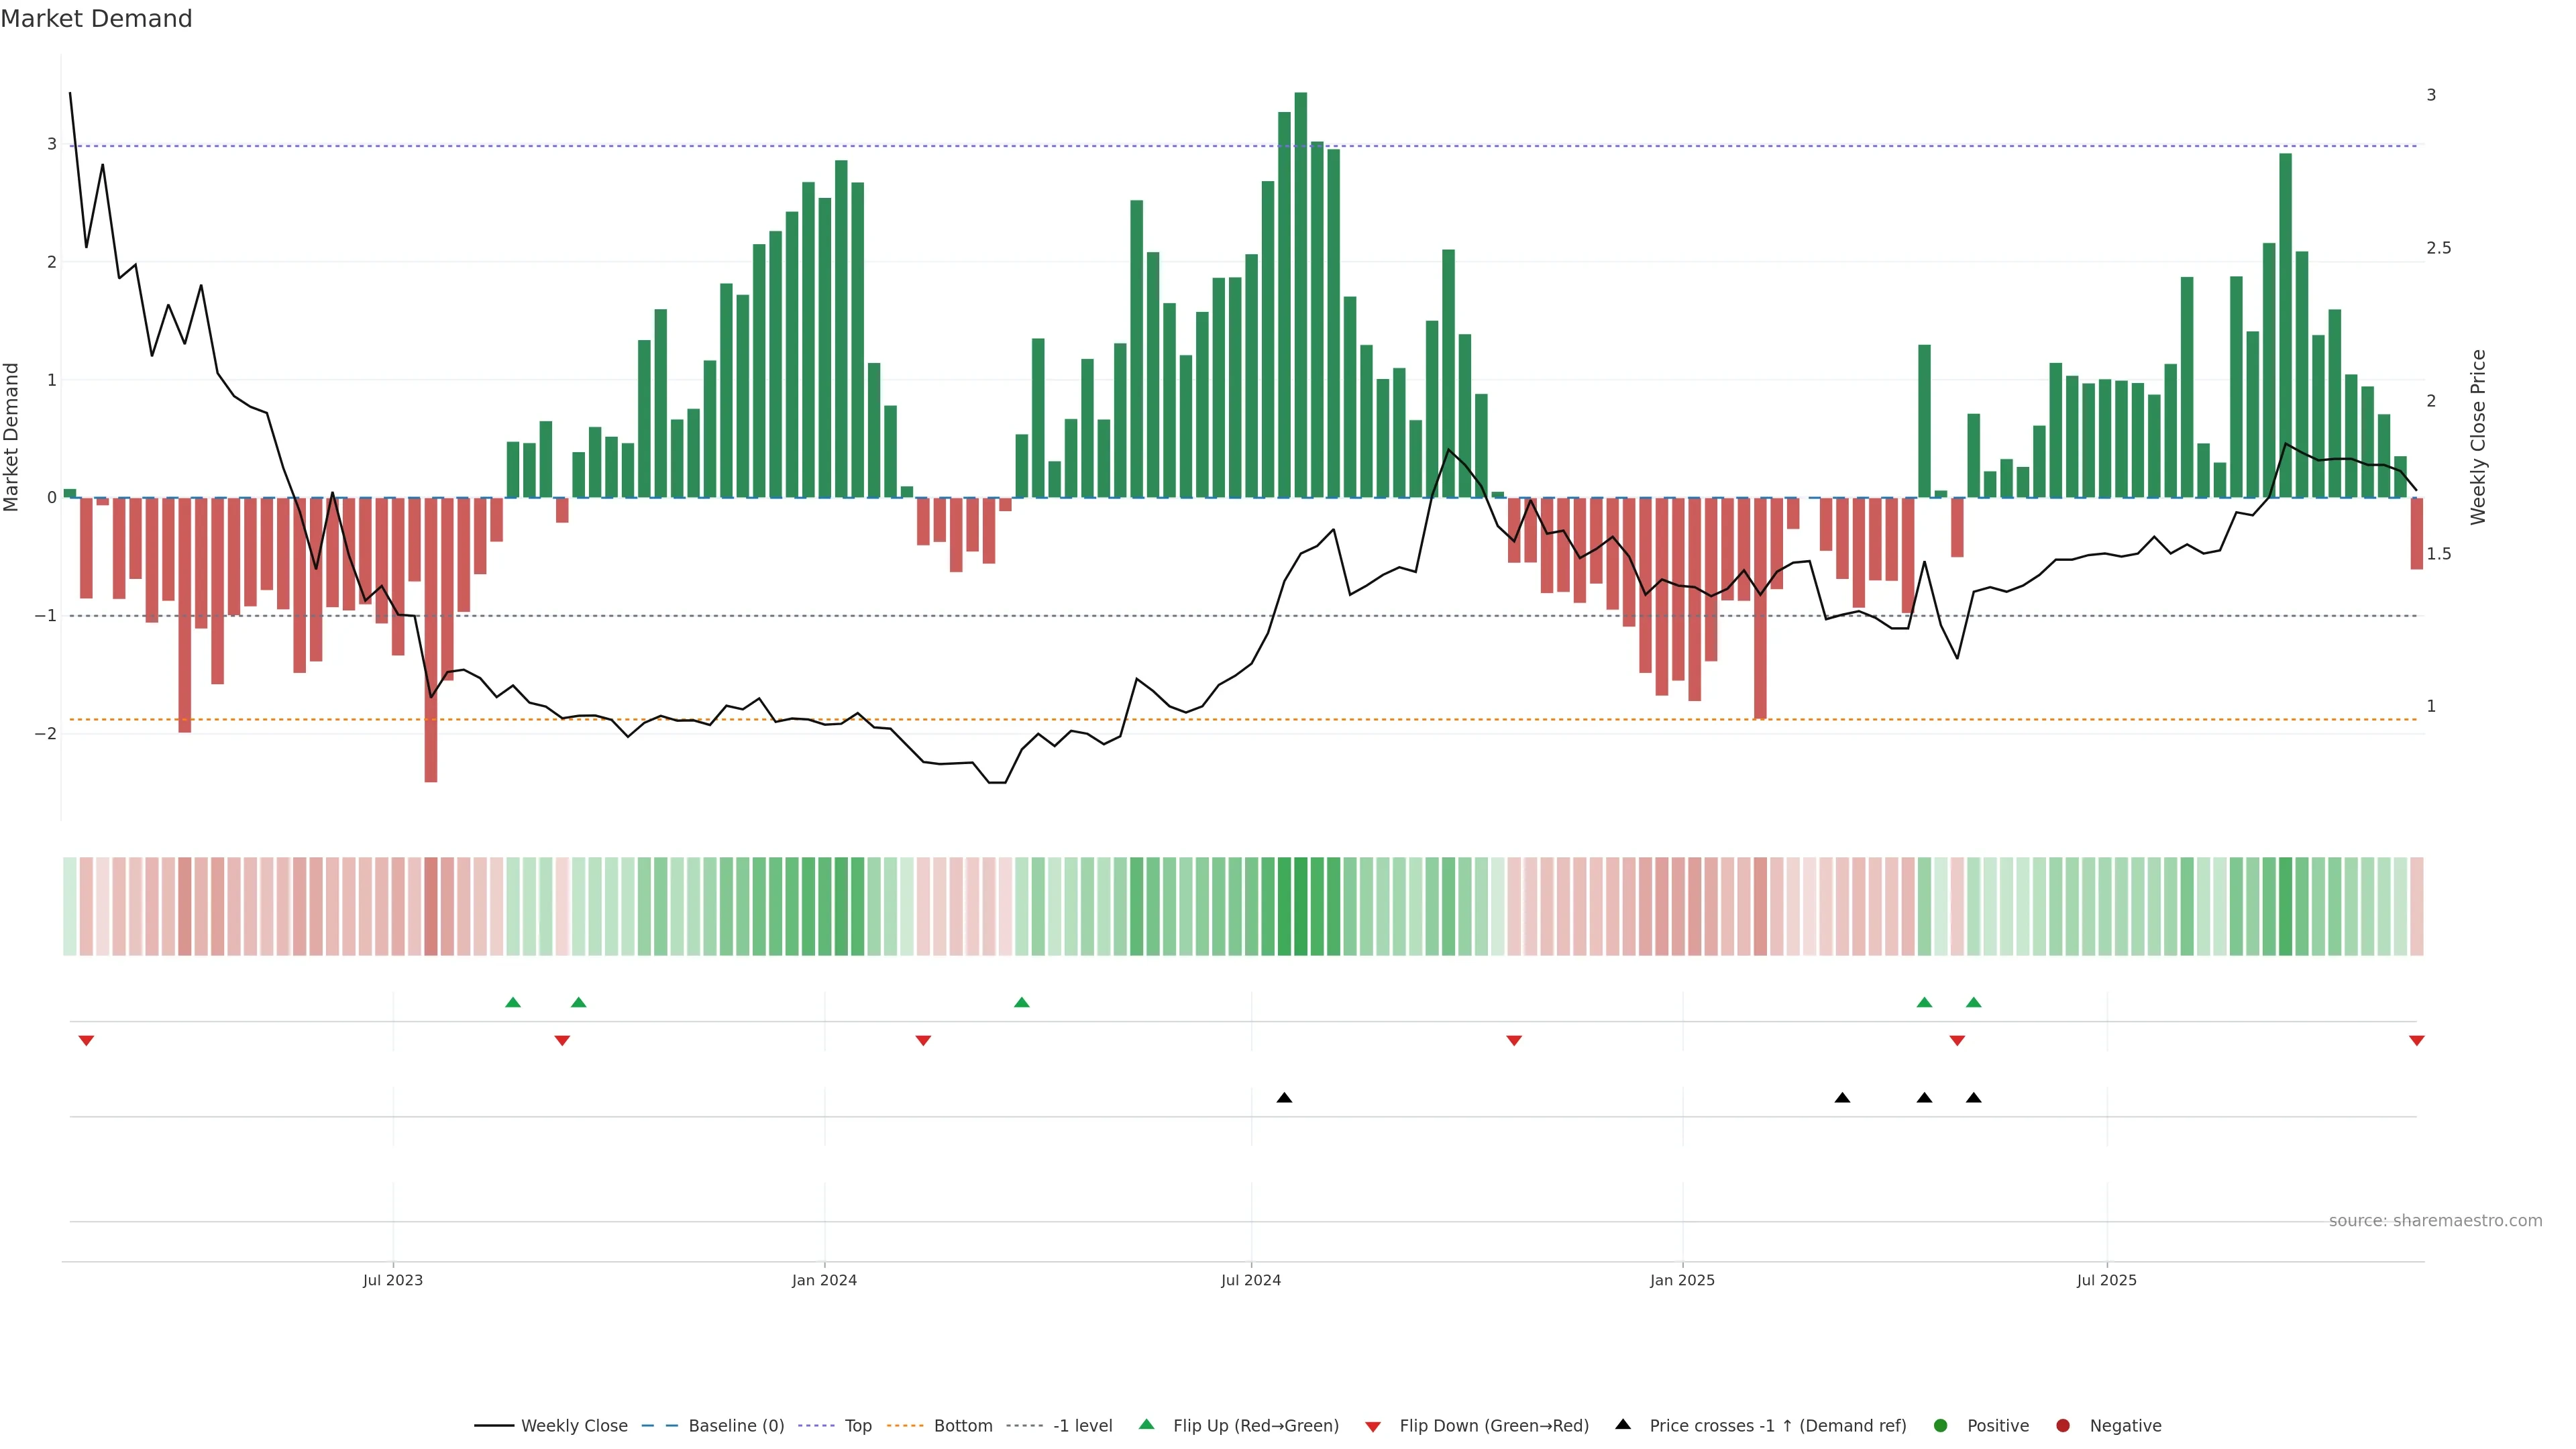Viewport: 2576px width, 1449px height.
Task: Click the black price-cross marker near Jul 2024
Action: [x=1284, y=1098]
